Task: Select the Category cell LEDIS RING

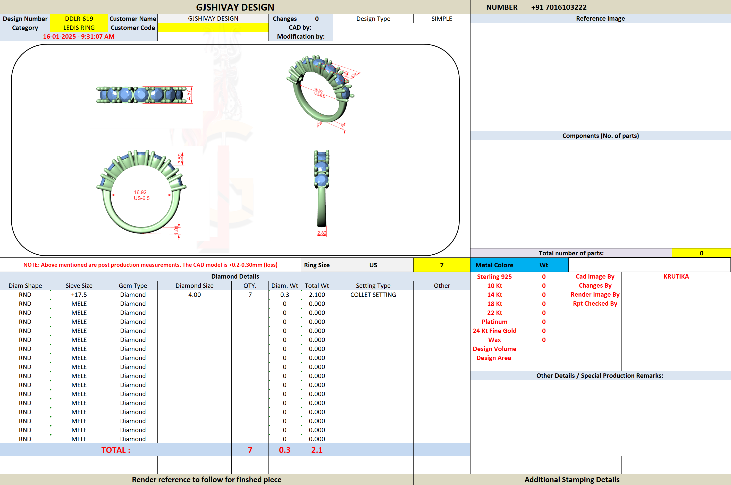Action: tap(79, 28)
